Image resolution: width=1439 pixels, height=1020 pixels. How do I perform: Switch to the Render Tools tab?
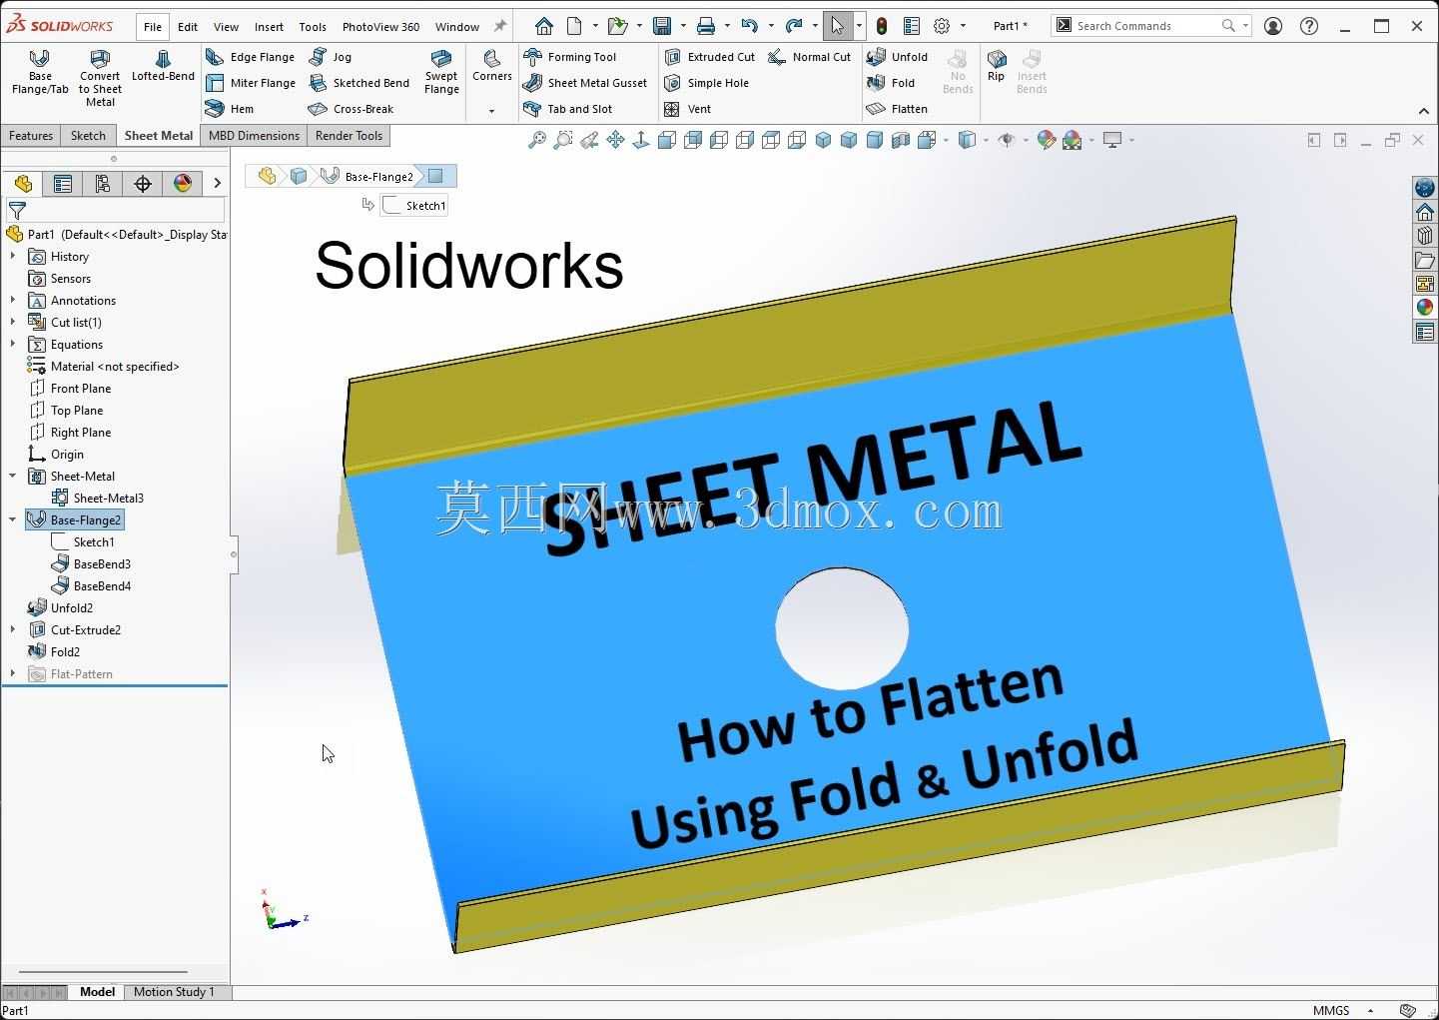point(349,136)
